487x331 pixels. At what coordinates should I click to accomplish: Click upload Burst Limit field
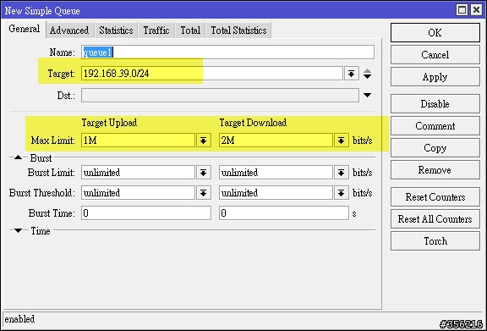138,173
